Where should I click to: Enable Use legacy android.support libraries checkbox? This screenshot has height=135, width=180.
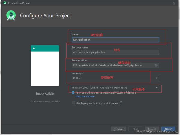73,103
